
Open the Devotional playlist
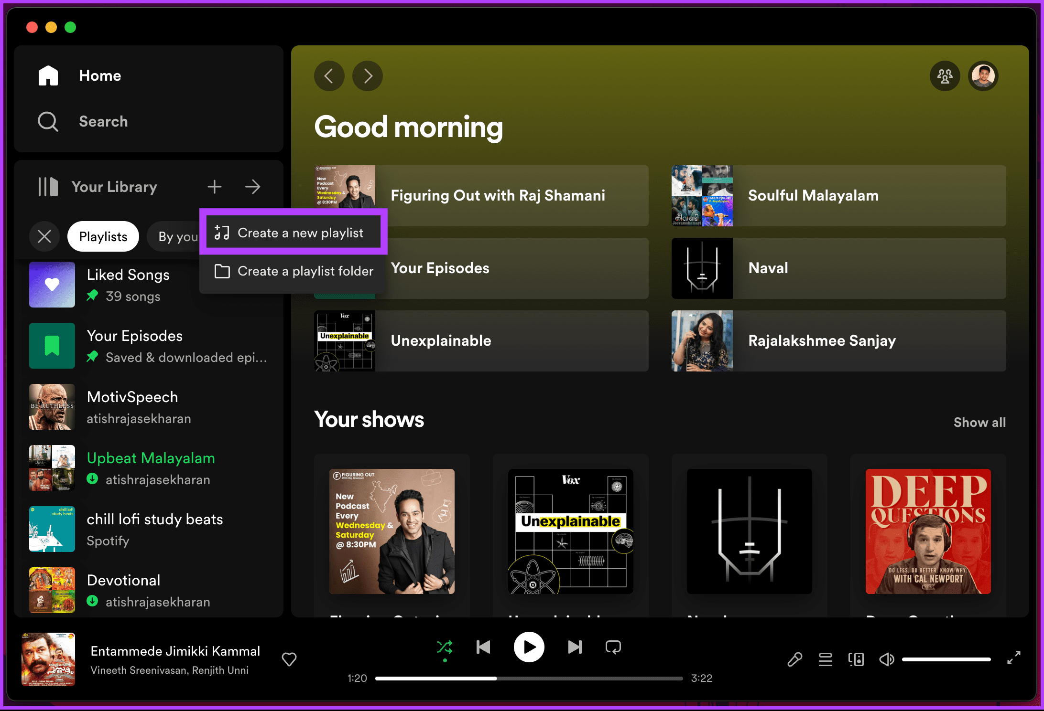149,590
